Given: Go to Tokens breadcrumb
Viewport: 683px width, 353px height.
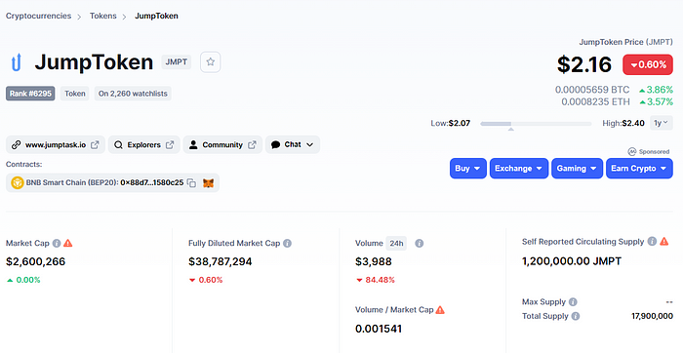Looking at the screenshot, I should pyautogui.click(x=103, y=16).
